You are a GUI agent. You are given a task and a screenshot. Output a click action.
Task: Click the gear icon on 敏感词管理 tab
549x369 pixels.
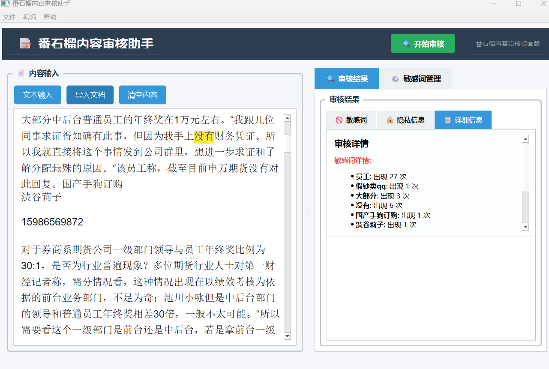point(395,78)
